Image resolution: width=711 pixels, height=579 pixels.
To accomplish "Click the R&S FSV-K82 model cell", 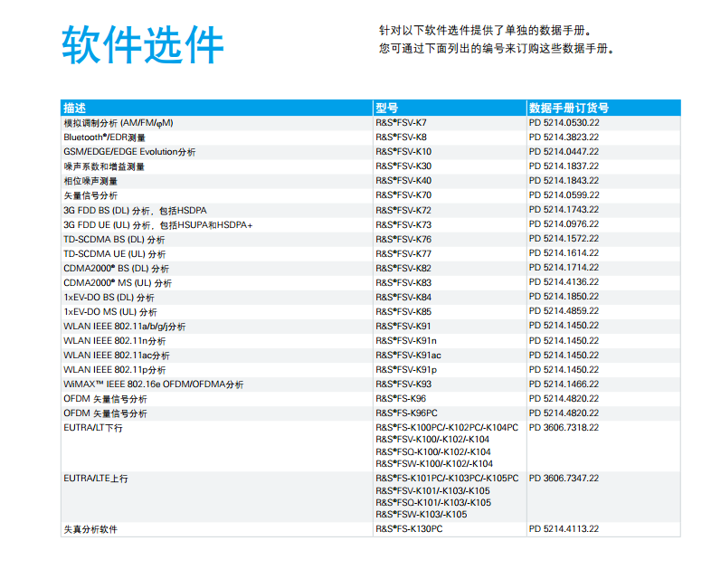I will pos(403,269).
